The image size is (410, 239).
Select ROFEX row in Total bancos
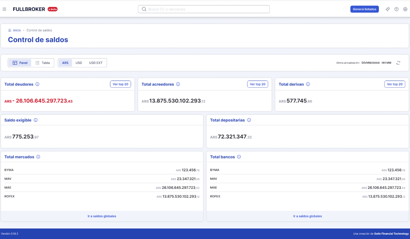tap(307, 196)
